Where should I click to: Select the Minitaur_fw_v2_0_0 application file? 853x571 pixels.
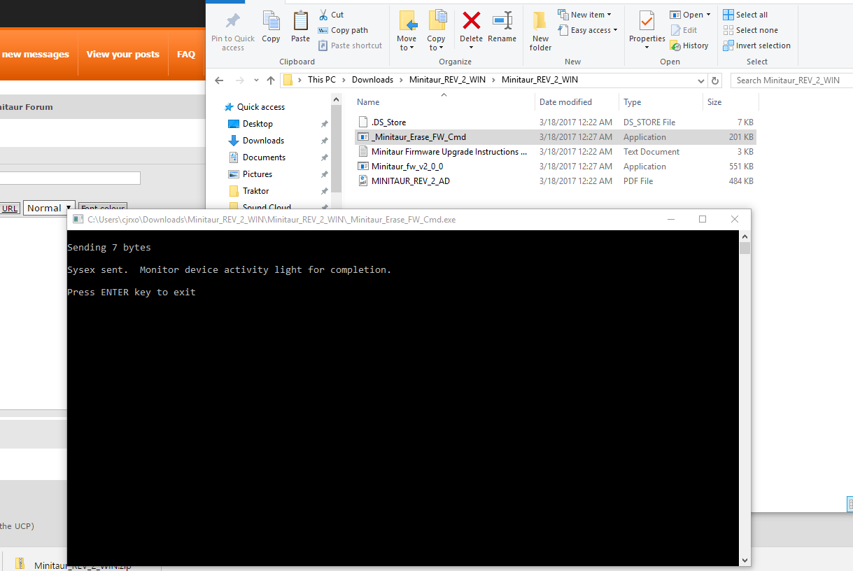point(407,167)
